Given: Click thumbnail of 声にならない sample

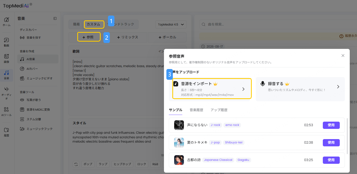Looking at the screenshot, I should 179,125.
